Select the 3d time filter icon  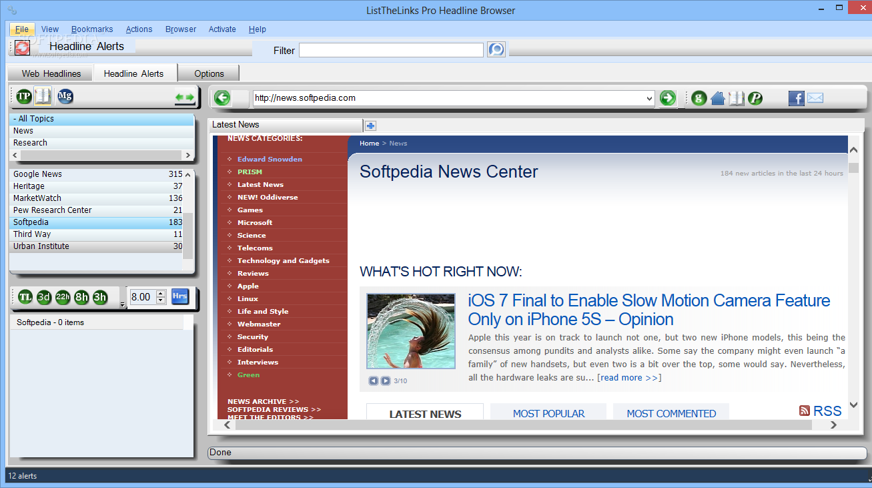pyautogui.click(x=44, y=297)
